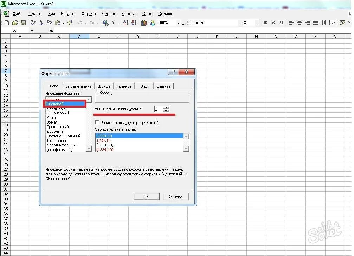Center text in the cell
Image resolution: width=354 pixels, height=256 pixels.
[300, 23]
